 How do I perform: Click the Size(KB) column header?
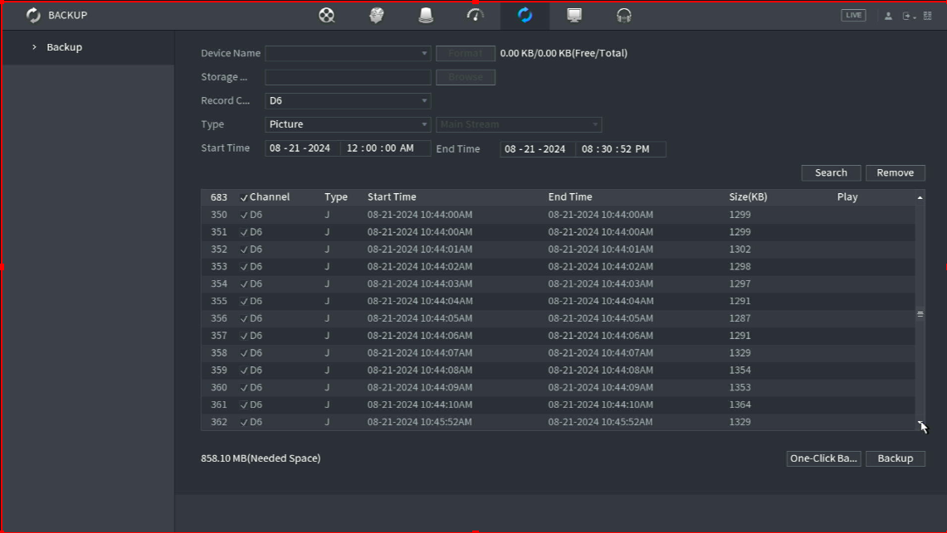coord(749,197)
